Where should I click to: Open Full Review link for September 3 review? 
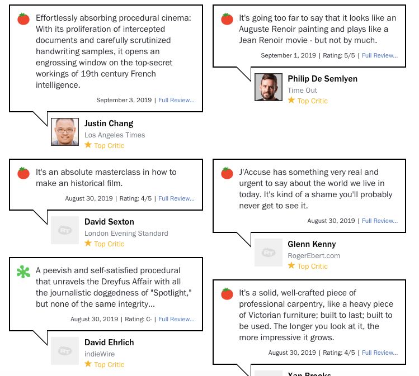176,100
